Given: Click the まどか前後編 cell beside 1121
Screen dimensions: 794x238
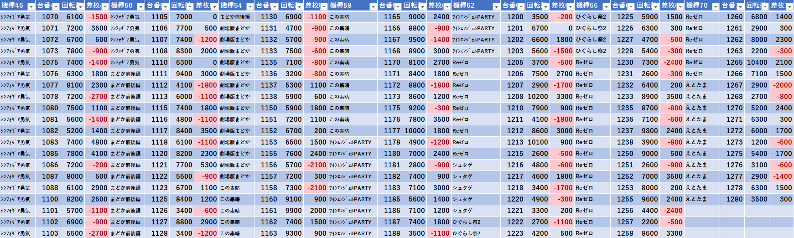Looking at the screenshot, I should coord(127,165).
